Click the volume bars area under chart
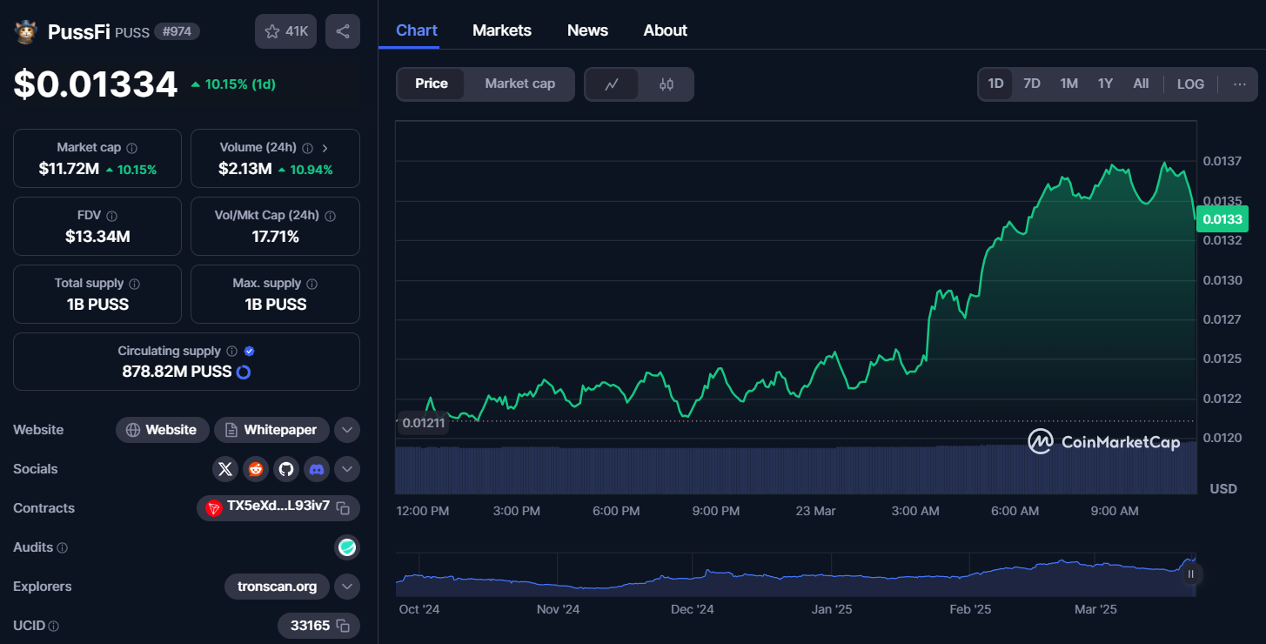The height and width of the screenshot is (644, 1266). point(795,470)
